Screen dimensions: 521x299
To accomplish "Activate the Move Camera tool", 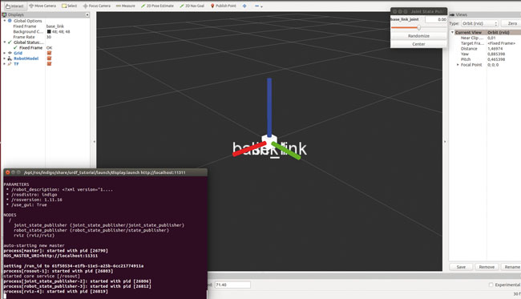I will pos(42,6).
